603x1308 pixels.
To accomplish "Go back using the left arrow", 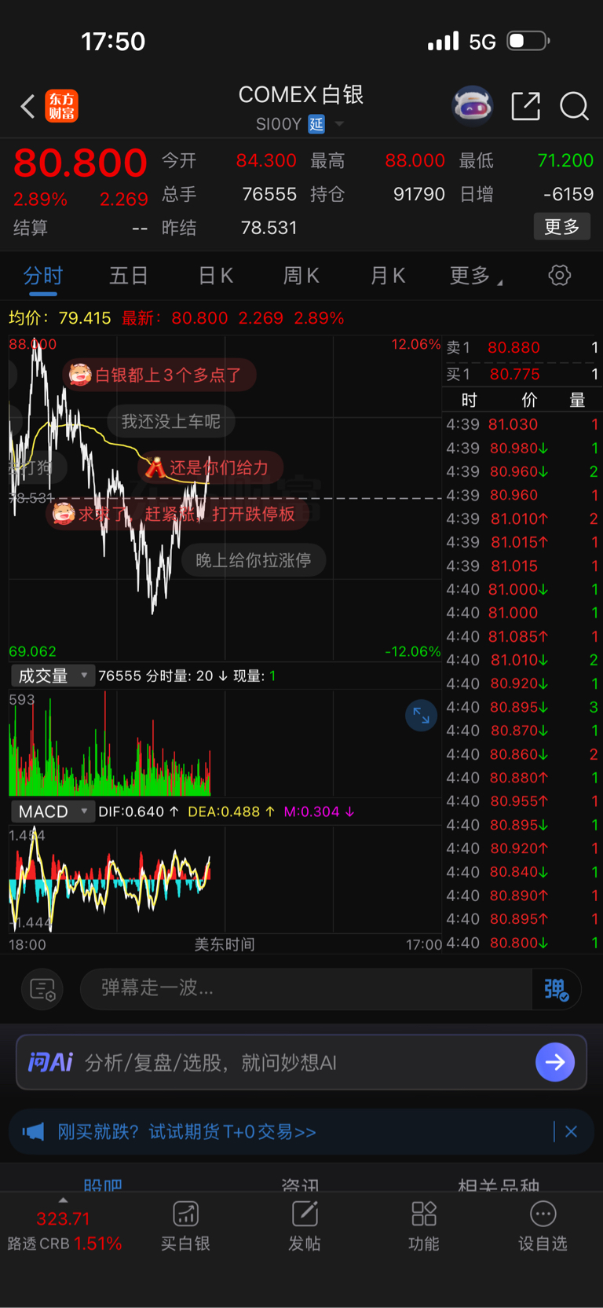I will click(27, 106).
